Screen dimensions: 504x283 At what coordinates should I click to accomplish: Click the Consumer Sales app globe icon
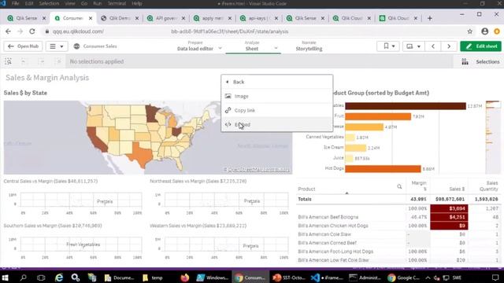76,46
